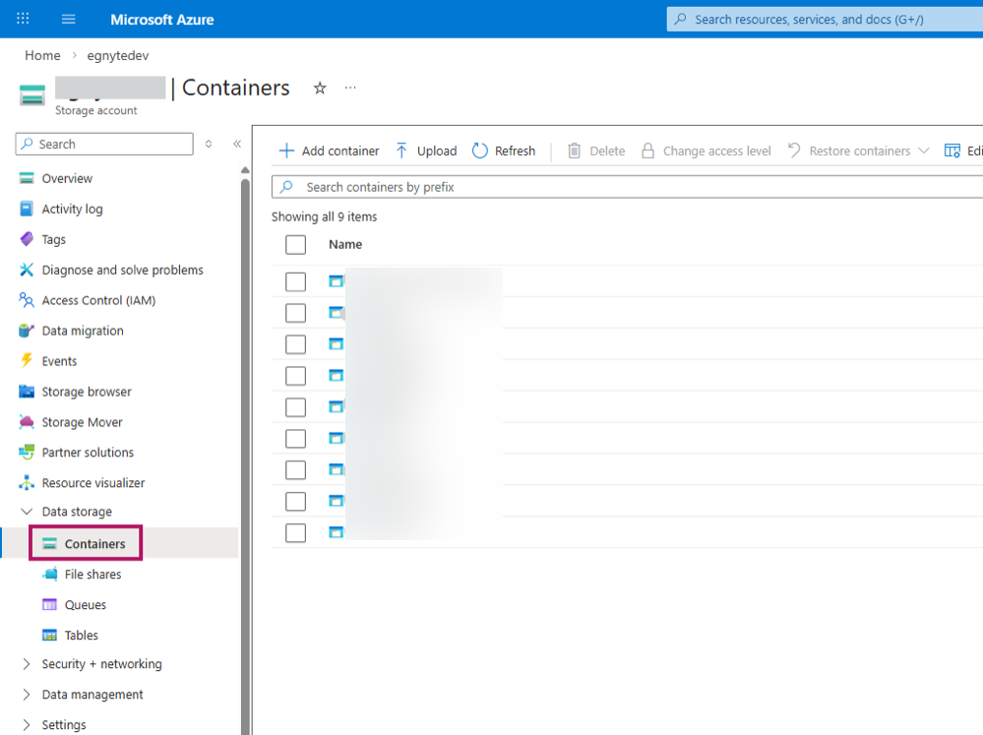Viewport: 983px width, 735px height.
Task: Mark this storage account as favorite
Action: (x=320, y=88)
